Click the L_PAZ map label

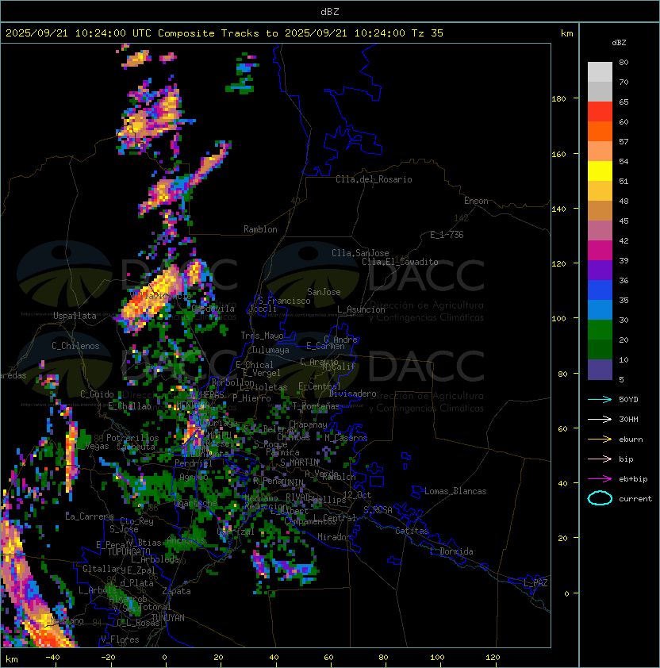(x=535, y=583)
